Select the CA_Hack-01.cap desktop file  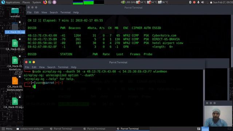point(15,28)
